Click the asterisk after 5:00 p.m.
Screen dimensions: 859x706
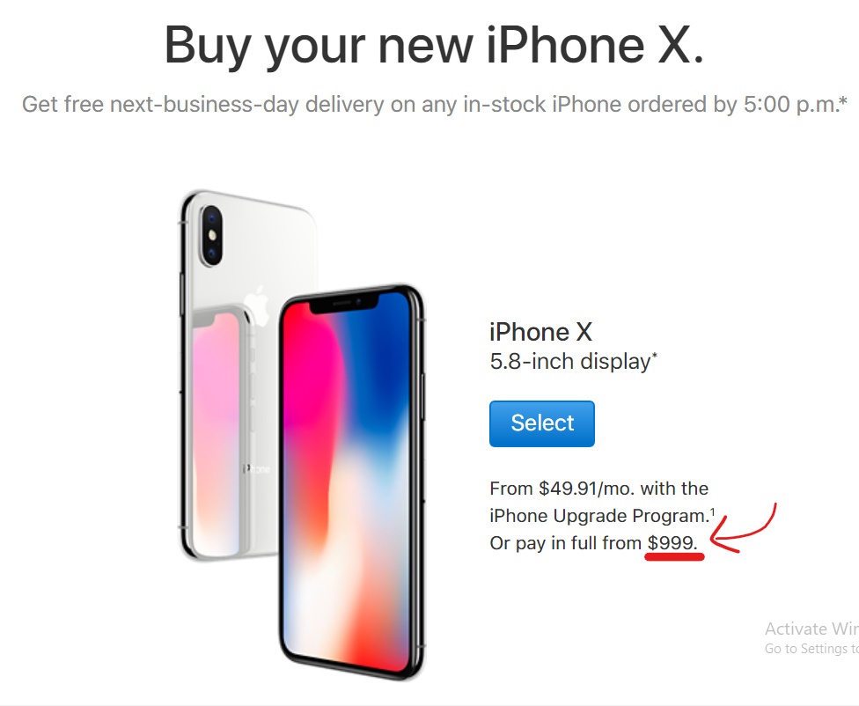pyautogui.click(x=843, y=100)
